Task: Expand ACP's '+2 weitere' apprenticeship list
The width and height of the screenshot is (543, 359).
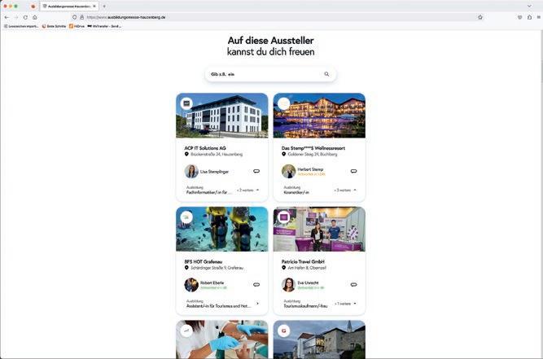Action: pos(248,190)
